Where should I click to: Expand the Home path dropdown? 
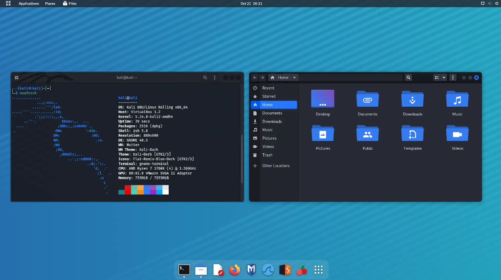pyautogui.click(x=294, y=78)
